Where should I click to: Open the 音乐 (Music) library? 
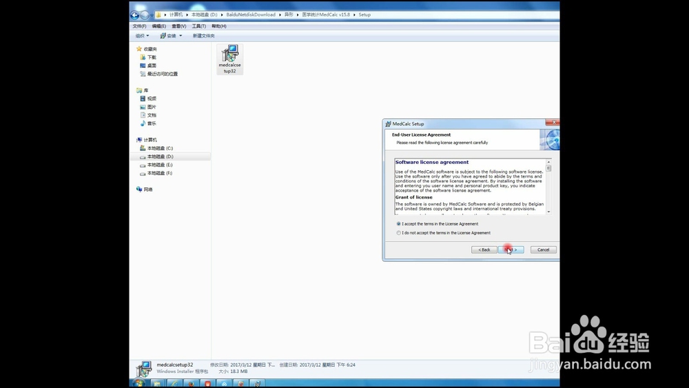coord(148,123)
